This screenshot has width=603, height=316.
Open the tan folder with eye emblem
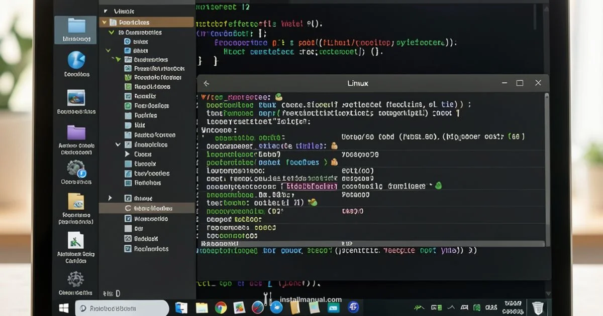point(76,201)
